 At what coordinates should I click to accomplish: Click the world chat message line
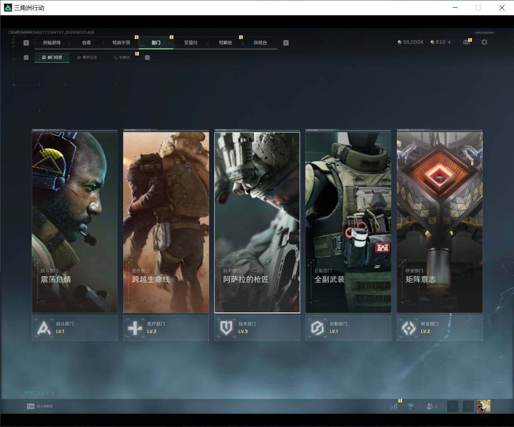[39, 394]
